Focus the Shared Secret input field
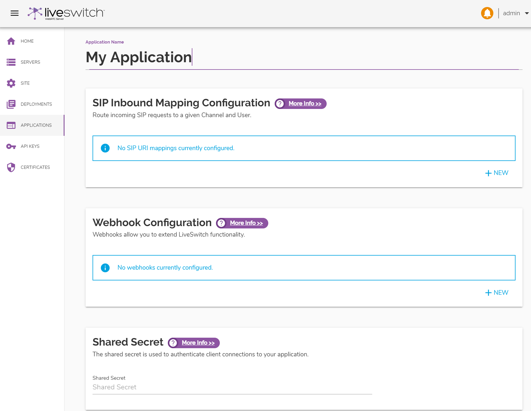The width and height of the screenshot is (531, 411). click(232, 387)
